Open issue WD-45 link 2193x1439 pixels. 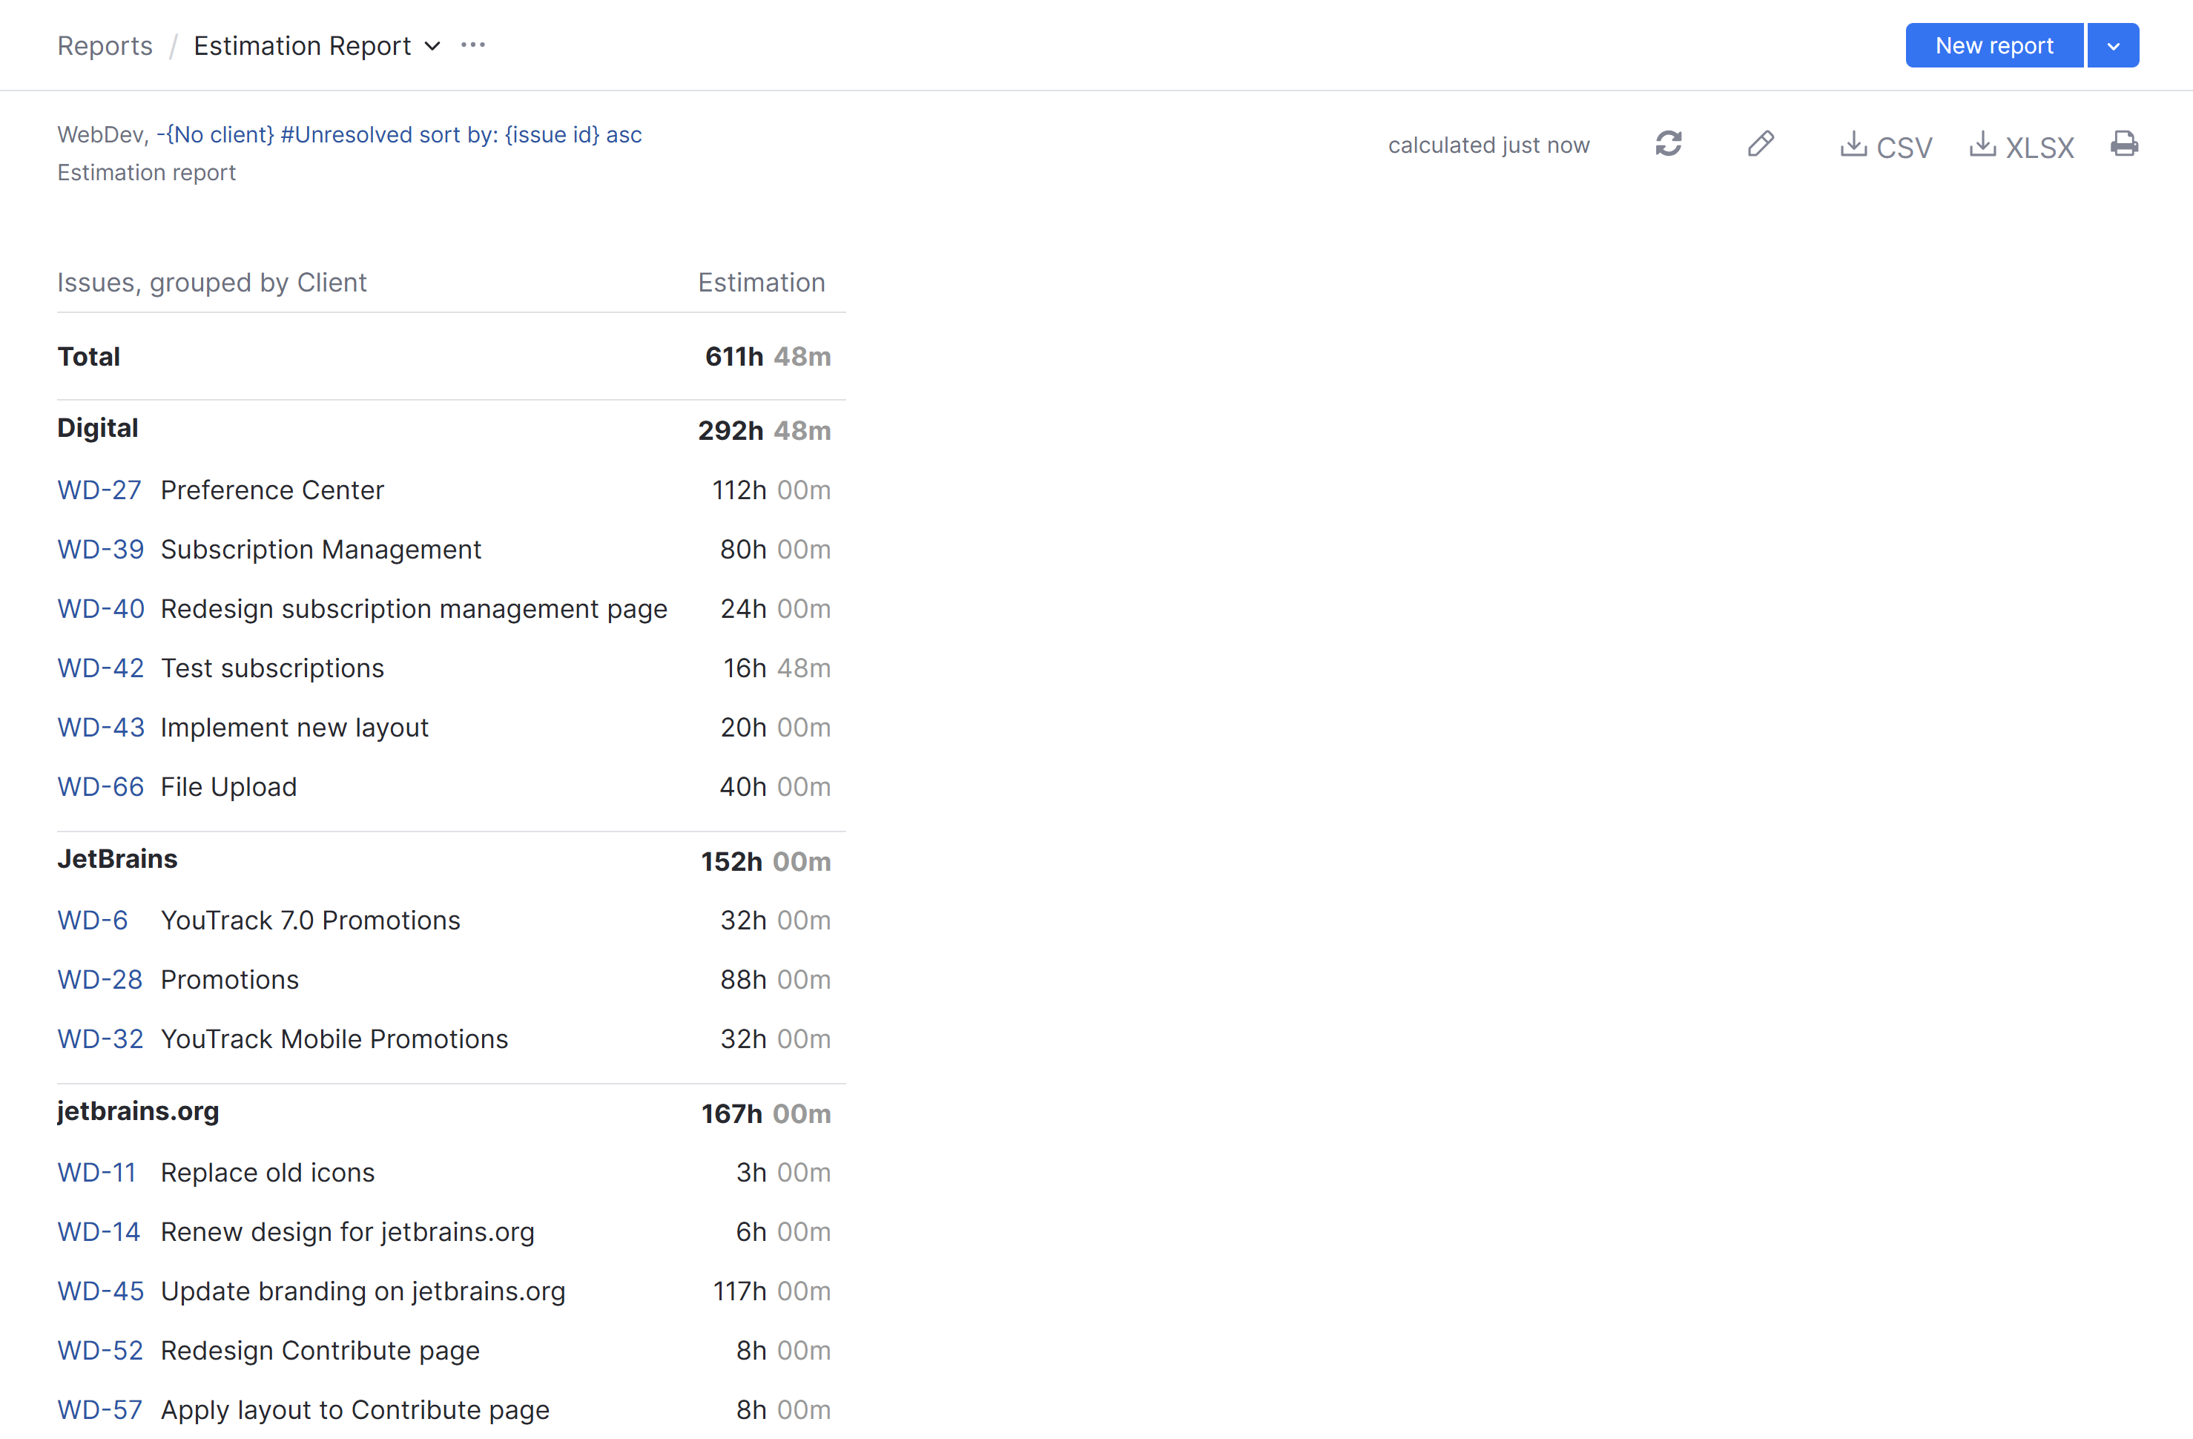(x=100, y=1291)
